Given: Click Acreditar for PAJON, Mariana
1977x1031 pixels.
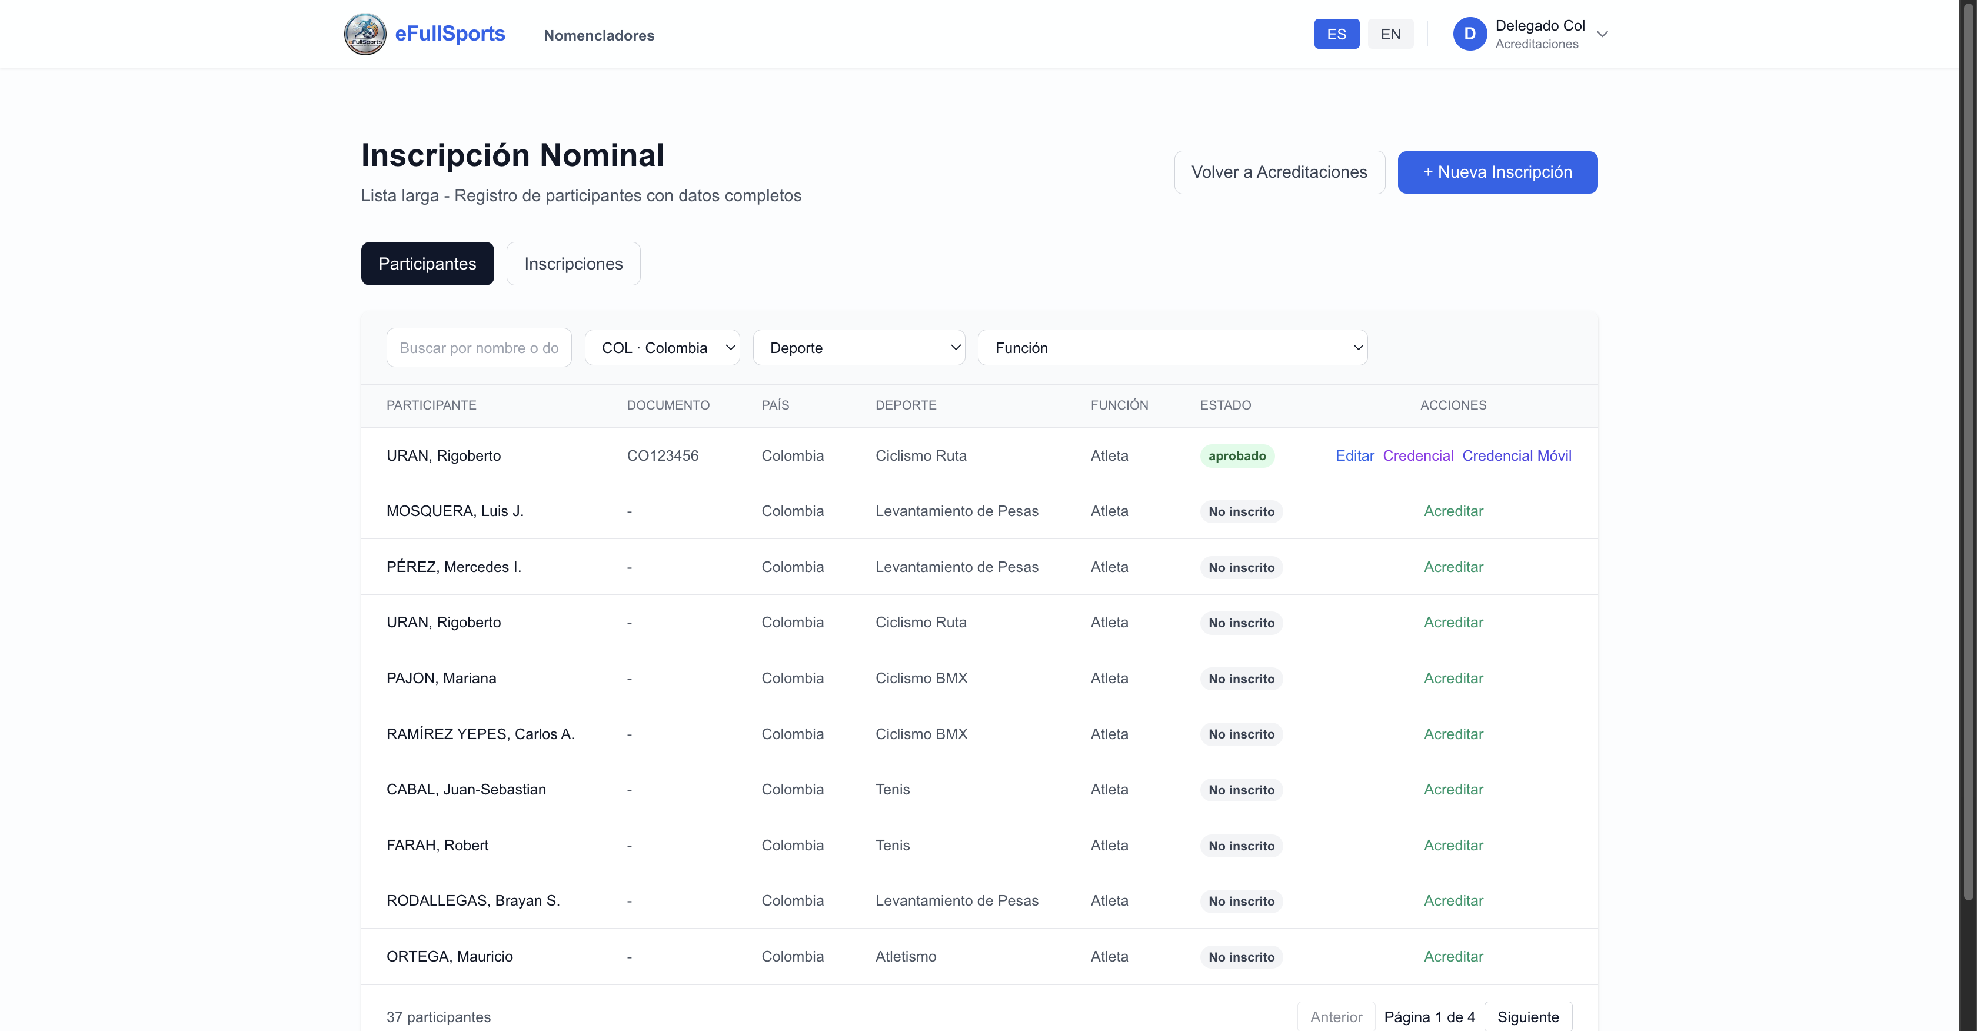Looking at the screenshot, I should (1453, 678).
